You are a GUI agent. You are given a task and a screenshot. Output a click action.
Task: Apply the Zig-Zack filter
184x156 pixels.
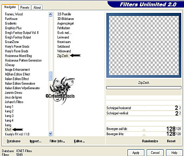click(x=136, y=153)
